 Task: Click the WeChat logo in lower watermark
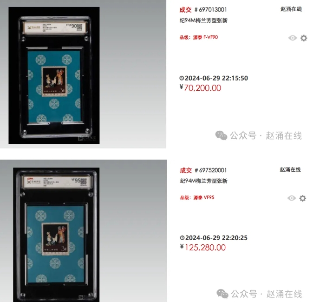[222, 294]
